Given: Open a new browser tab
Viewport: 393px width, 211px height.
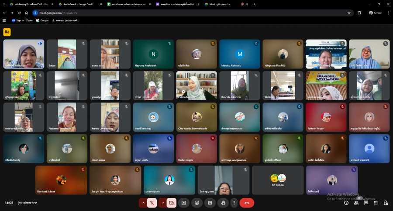Looking at the screenshot, I should [x=255, y=4].
